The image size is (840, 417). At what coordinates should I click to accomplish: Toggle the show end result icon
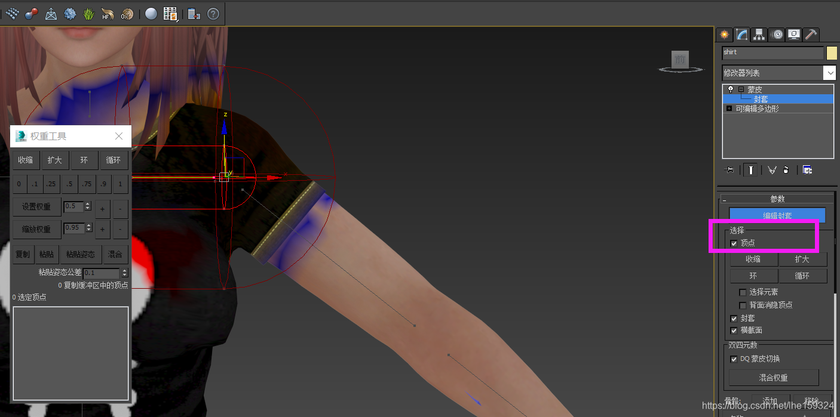[x=751, y=170]
